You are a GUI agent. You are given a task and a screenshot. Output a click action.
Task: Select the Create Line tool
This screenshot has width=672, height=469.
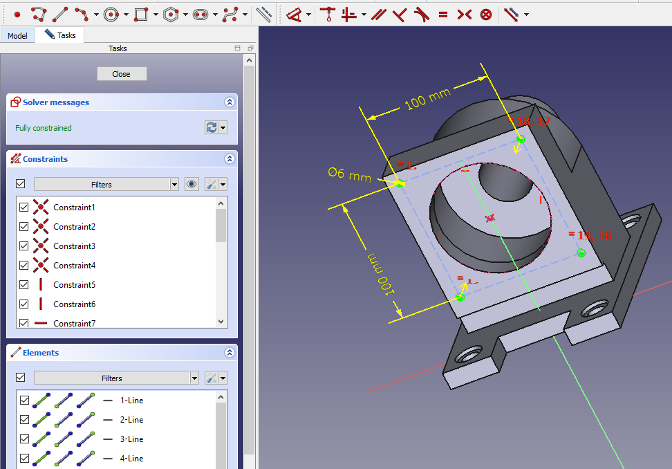click(61, 14)
